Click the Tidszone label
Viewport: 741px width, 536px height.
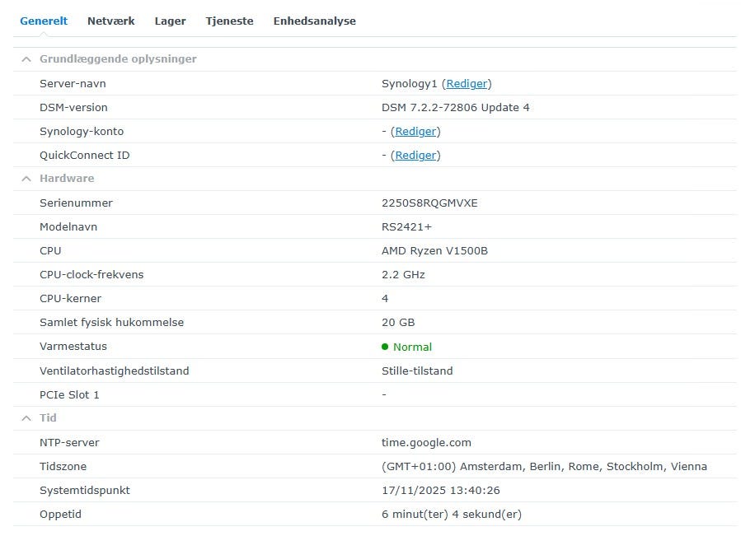(x=63, y=467)
